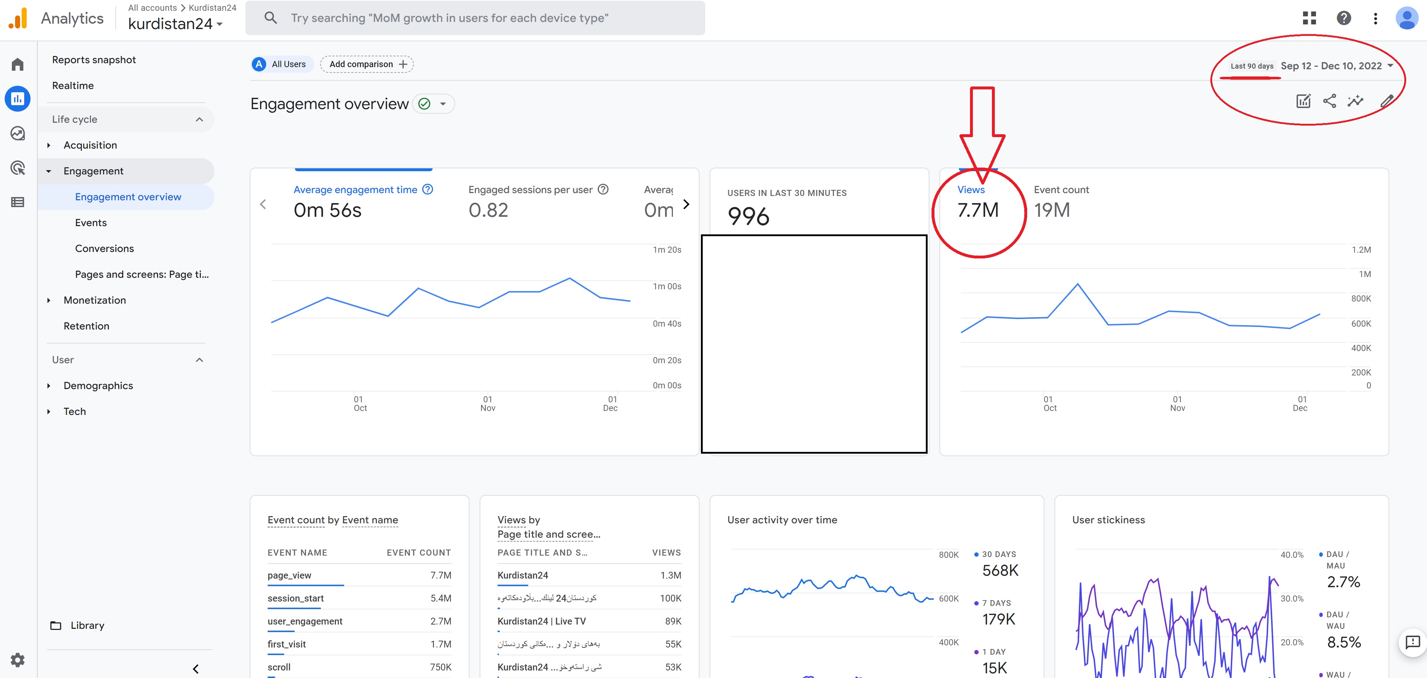Open the Events report

(91, 223)
